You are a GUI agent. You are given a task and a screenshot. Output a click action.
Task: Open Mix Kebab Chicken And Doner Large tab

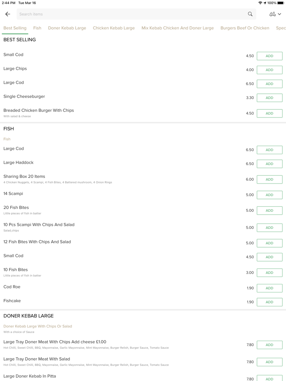pos(177,28)
